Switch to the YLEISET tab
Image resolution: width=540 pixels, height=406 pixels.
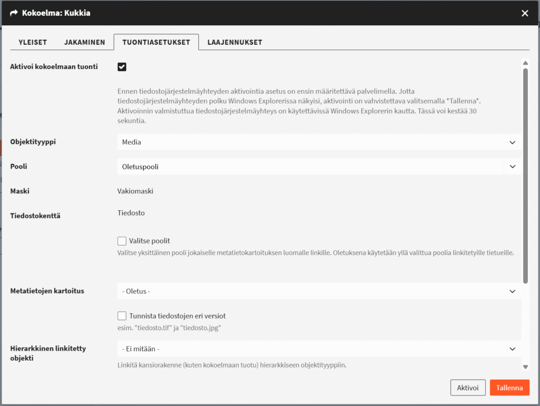point(33,42)
